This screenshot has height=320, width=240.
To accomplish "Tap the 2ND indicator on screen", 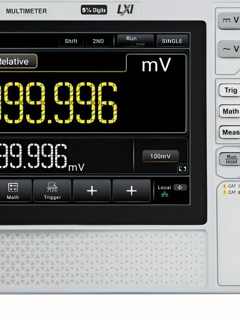I will click(x=98, y=41).
